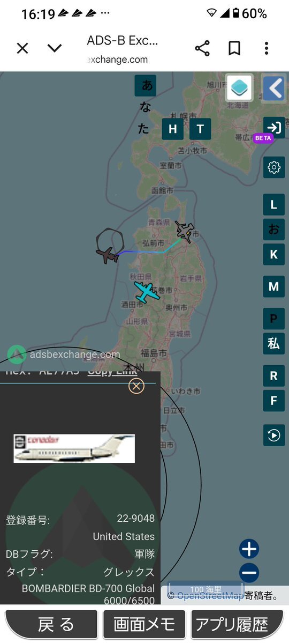
Task: Open the map layers selector icon
Action: 239,87
